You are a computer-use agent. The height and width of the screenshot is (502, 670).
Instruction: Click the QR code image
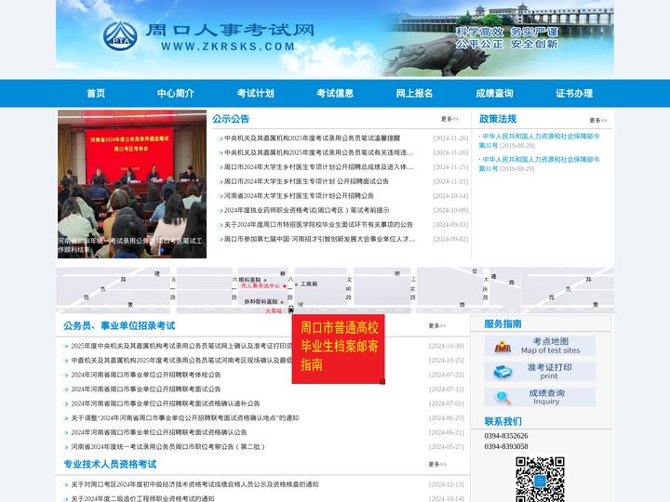(540, 479)
